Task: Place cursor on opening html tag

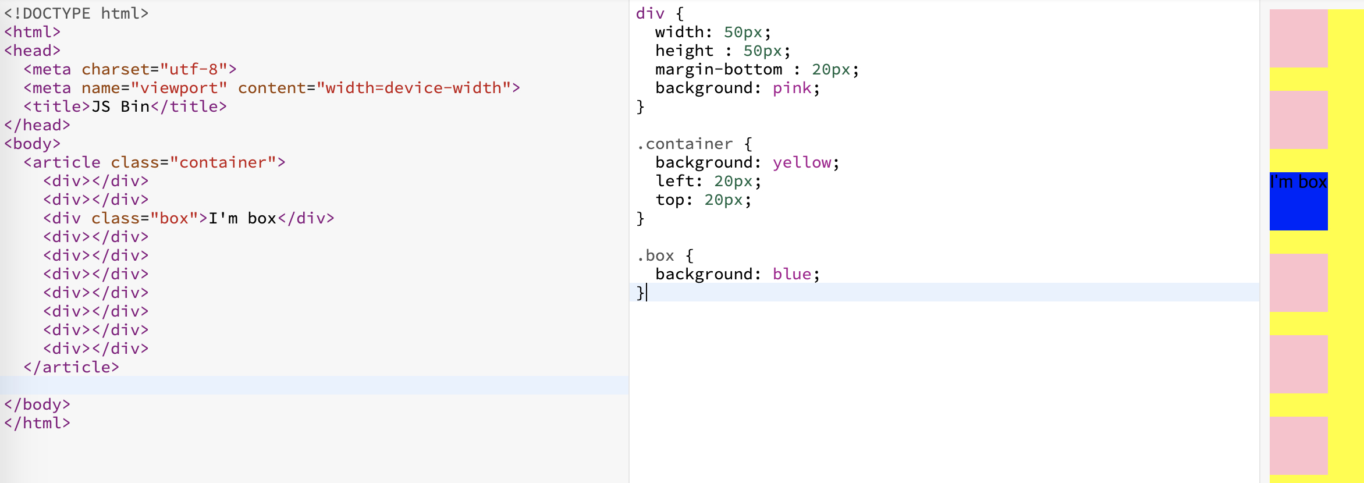Action: [33, 32]
